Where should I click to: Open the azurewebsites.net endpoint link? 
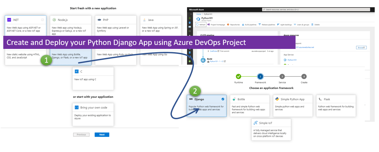(304, 47)
